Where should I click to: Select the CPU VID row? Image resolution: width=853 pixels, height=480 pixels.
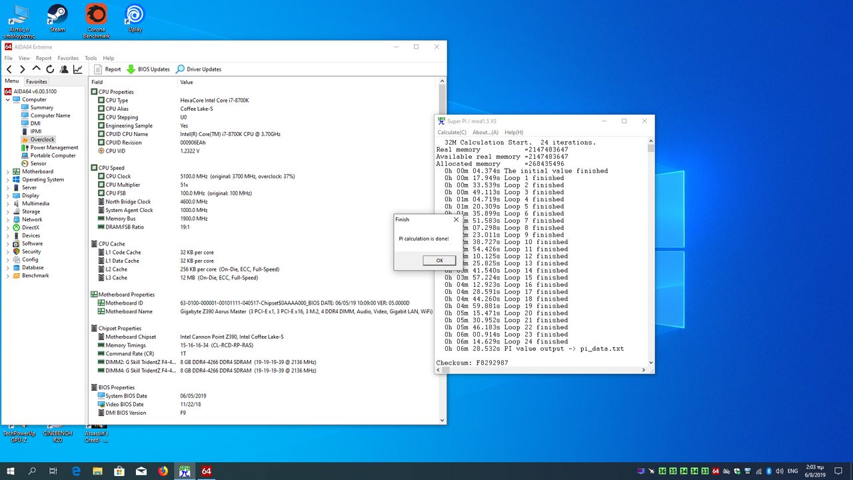click(x=263, y=151)
